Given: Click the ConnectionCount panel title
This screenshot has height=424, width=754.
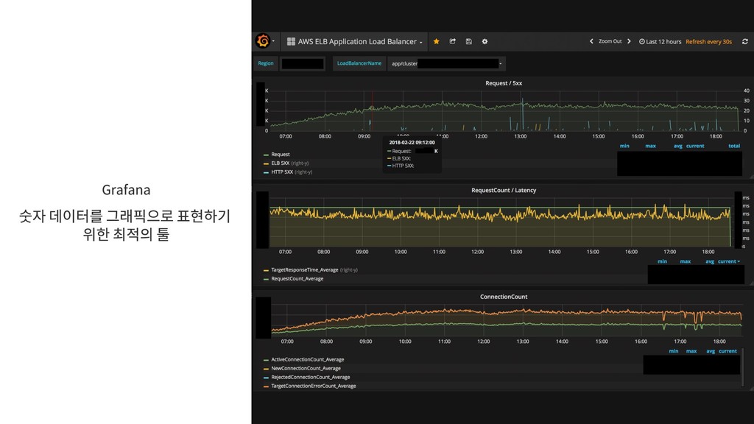Looking at the screenshot, I should pyautogui.click(x=504, y=297).
